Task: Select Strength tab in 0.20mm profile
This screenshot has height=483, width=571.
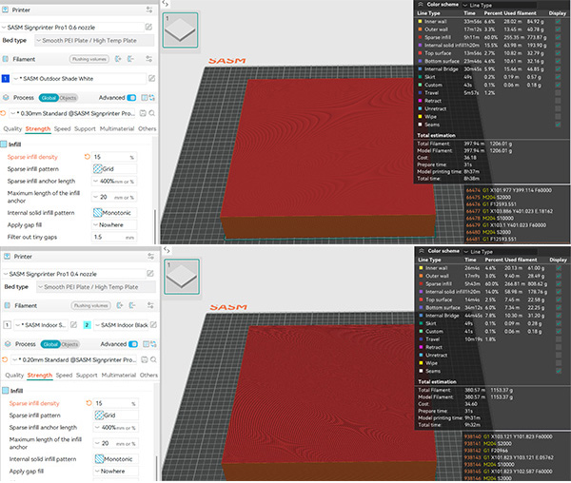Action: click(x=40, y=375)
